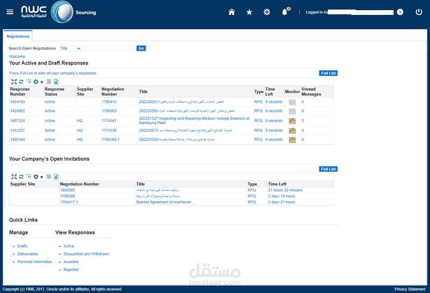Open Personal Information quick link

point(35,262)
